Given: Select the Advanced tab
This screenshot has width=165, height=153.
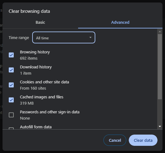Looking at the screenshot, I should click(120, 22).
